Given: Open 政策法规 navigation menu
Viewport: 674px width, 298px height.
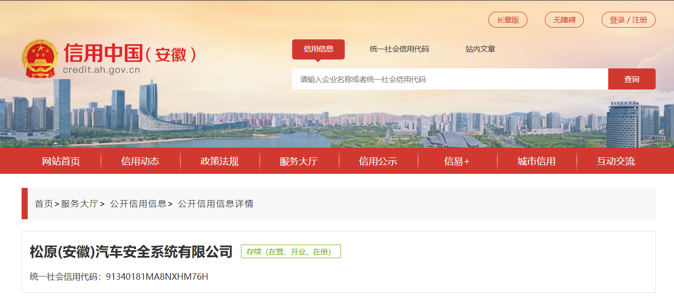Looking at the screenshot, I should [219, 161].
